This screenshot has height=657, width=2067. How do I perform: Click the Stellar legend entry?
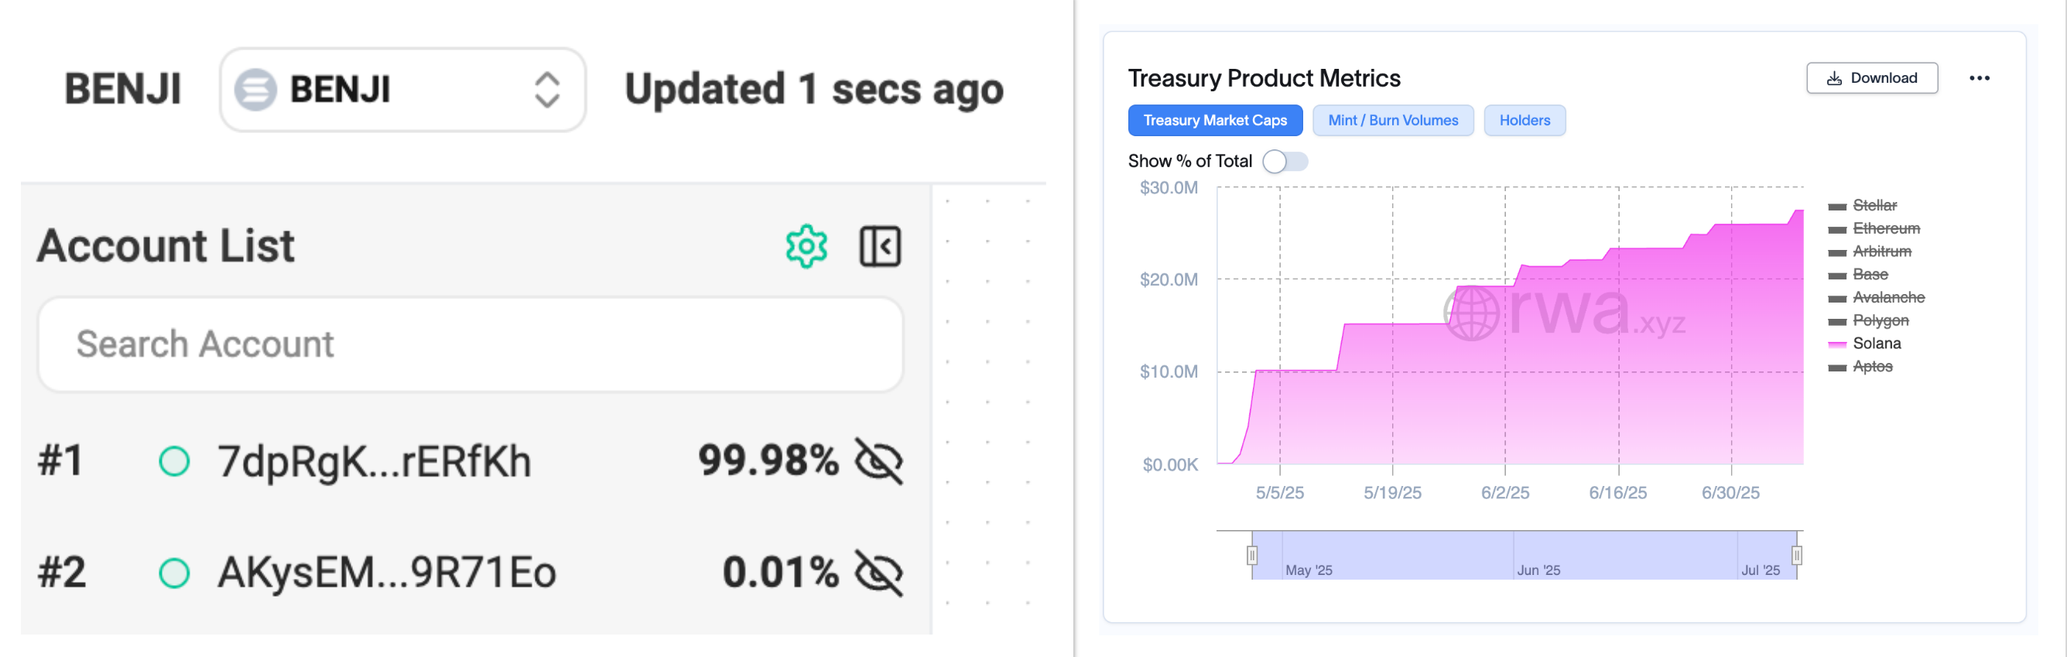pyautogui.click(x=1874, y=205)
